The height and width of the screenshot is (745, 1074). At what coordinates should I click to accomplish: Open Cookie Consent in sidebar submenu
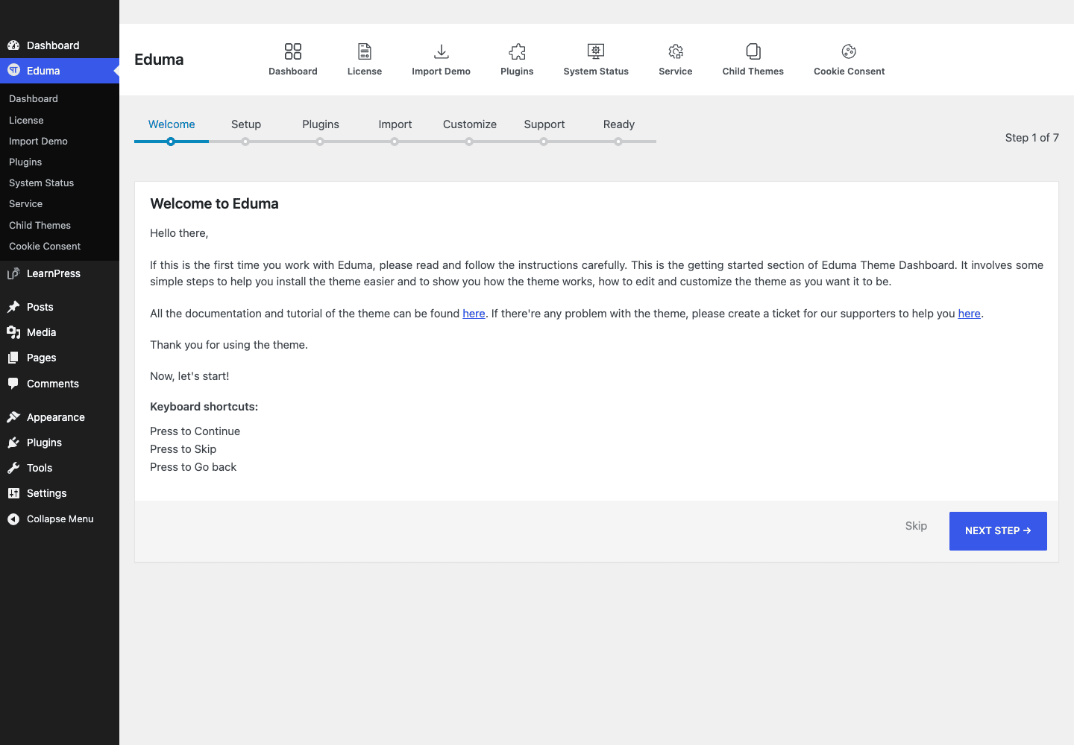pyautogui.click(x=45, y=246)
